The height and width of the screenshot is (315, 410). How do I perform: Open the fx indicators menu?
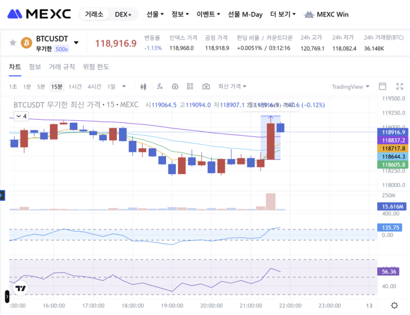pyautogui.click(x=159, y=86)
